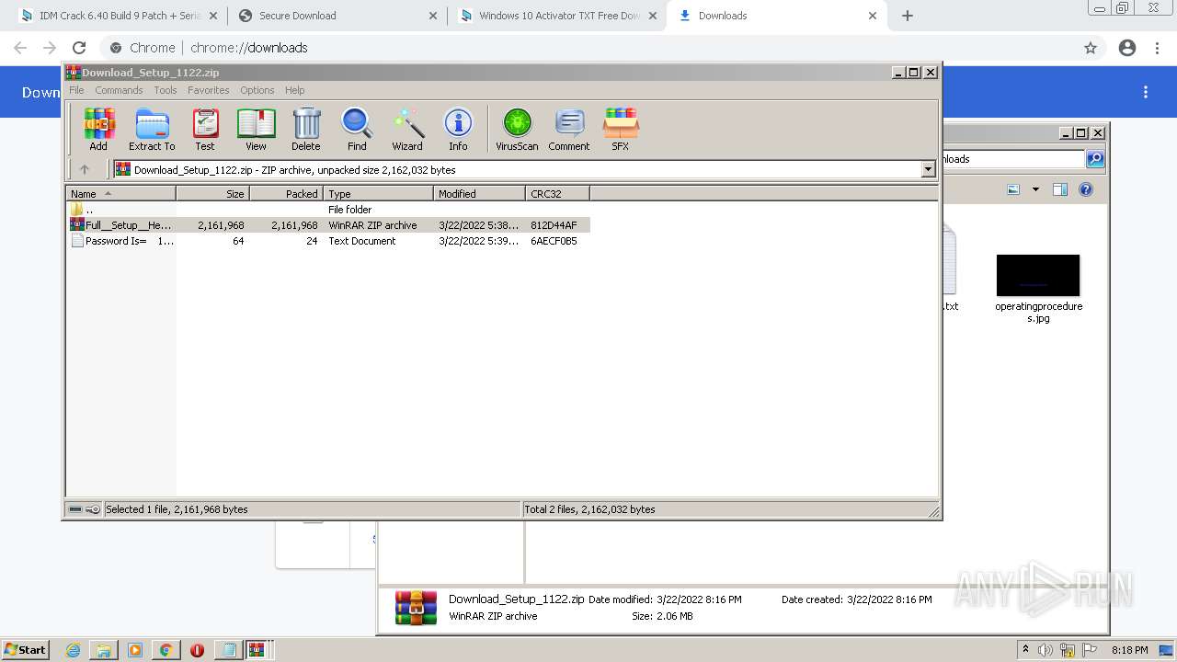Toggle Explorer preview pane icon
This screenshot has height=662, width=1177.
point(1060,189)
